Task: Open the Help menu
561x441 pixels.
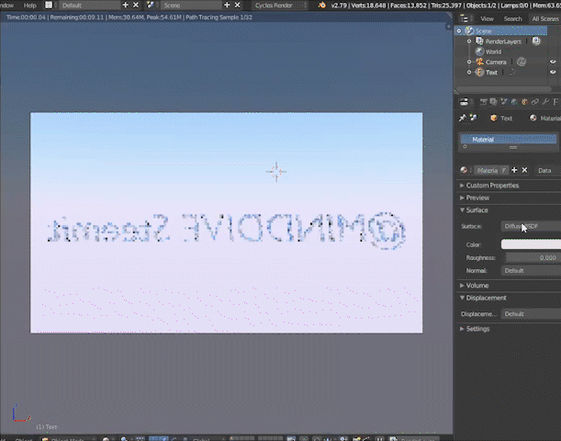Action: click(x=30, y=6)
